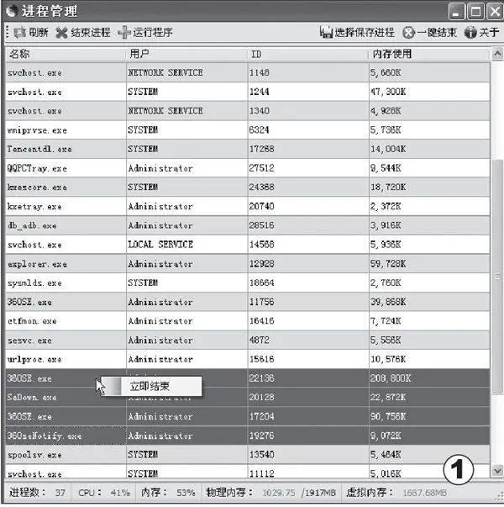Viewport: 504px width, 507px height.
Task: Select the QQPCTray.exe process row
Action: (35, 168)
